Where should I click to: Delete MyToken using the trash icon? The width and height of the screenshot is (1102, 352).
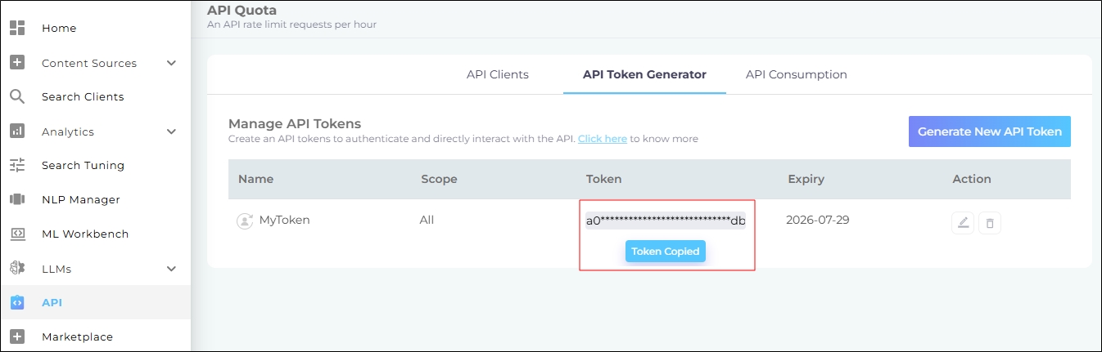pyautogui.click(x=990, y=223)
